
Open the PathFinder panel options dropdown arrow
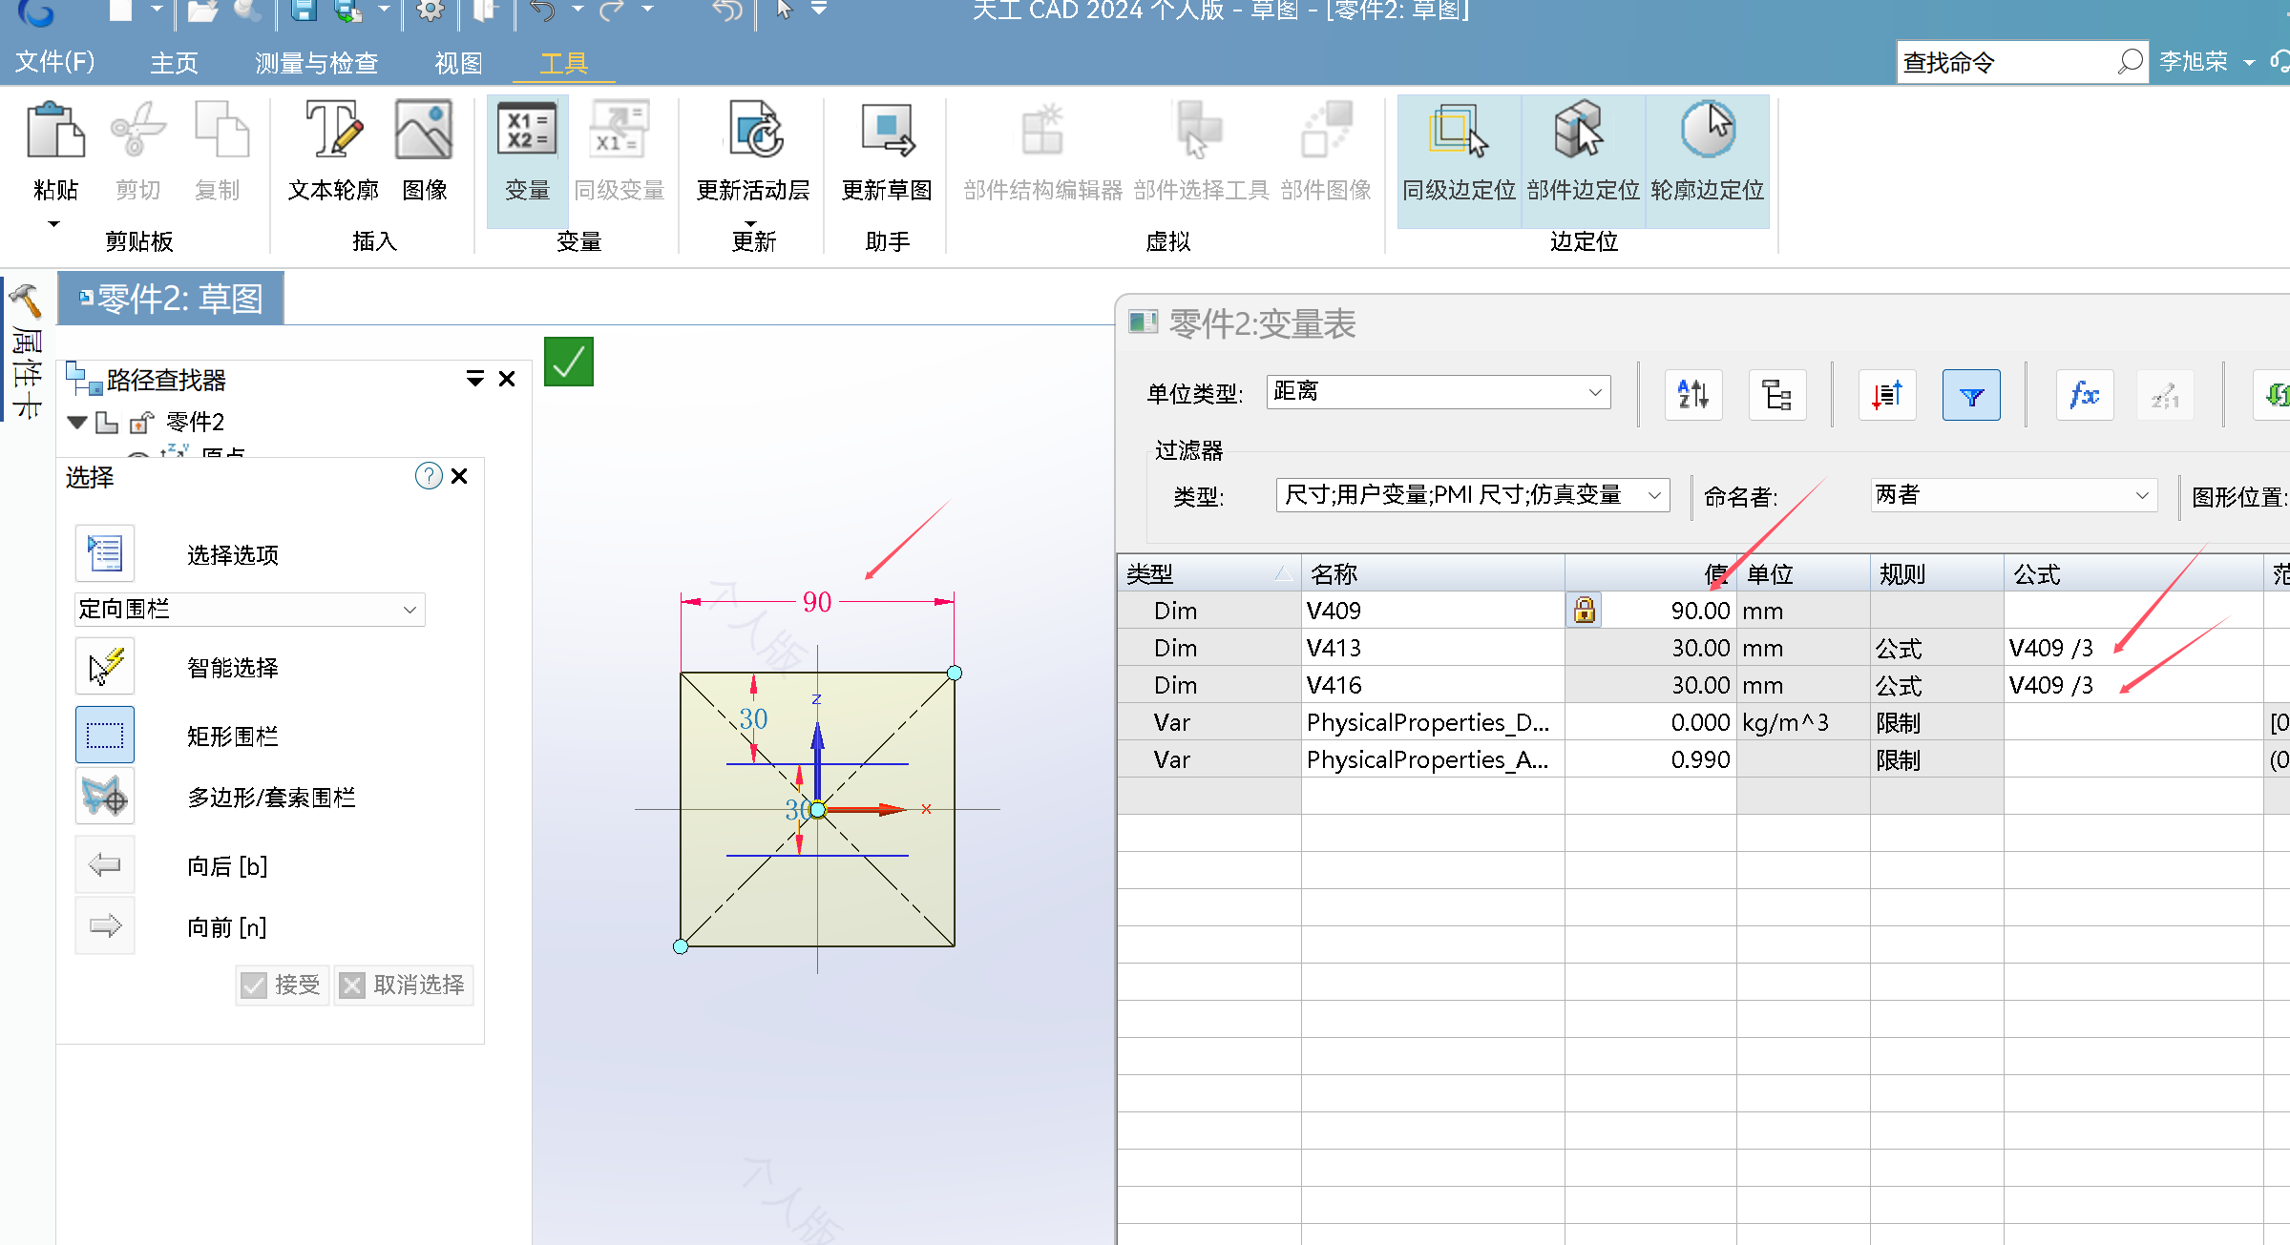coord(474,380)
